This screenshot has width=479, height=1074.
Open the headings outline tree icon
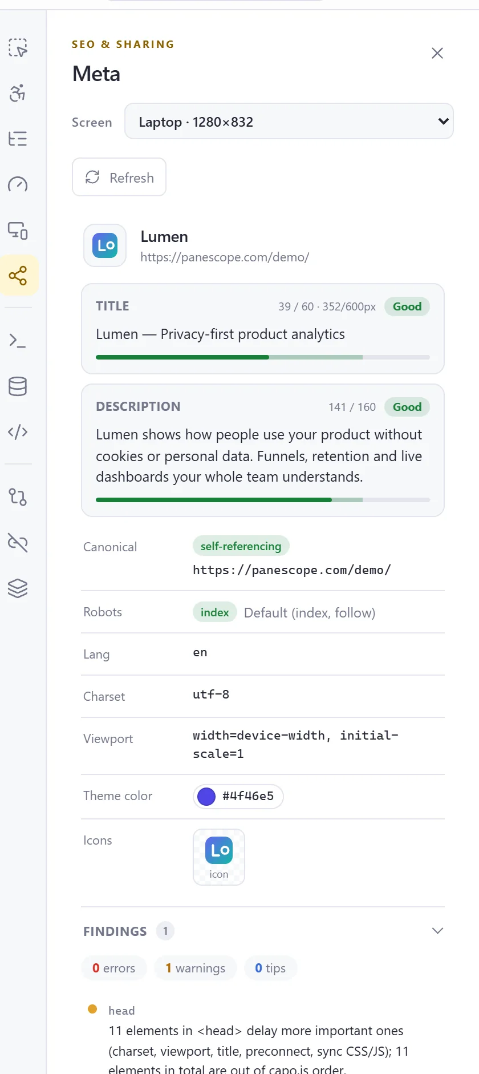(x=18, y=139)
